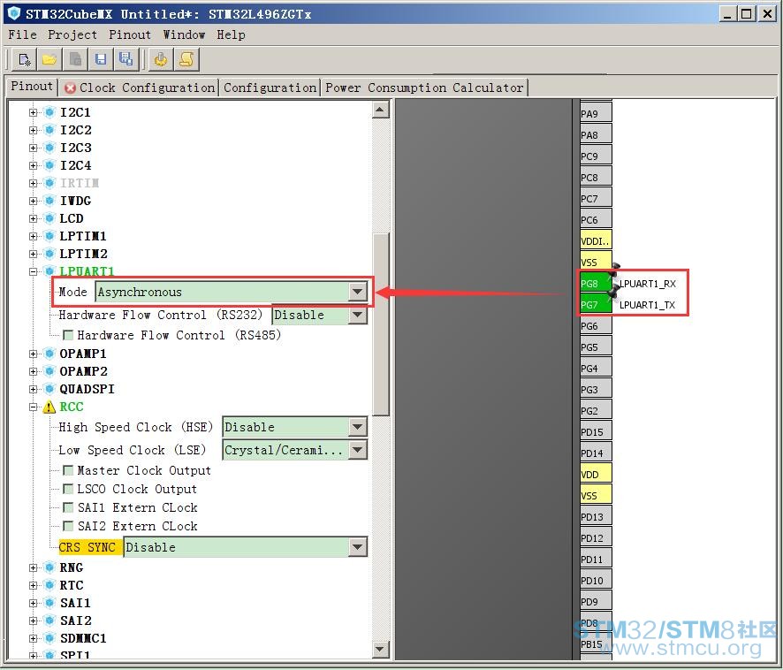This screenshot has height=670, width=783.
Task: Open the File menu
Action: pos(22,34)
